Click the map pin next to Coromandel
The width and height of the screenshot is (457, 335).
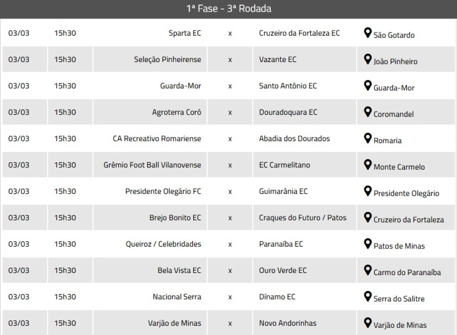[367, 112]
